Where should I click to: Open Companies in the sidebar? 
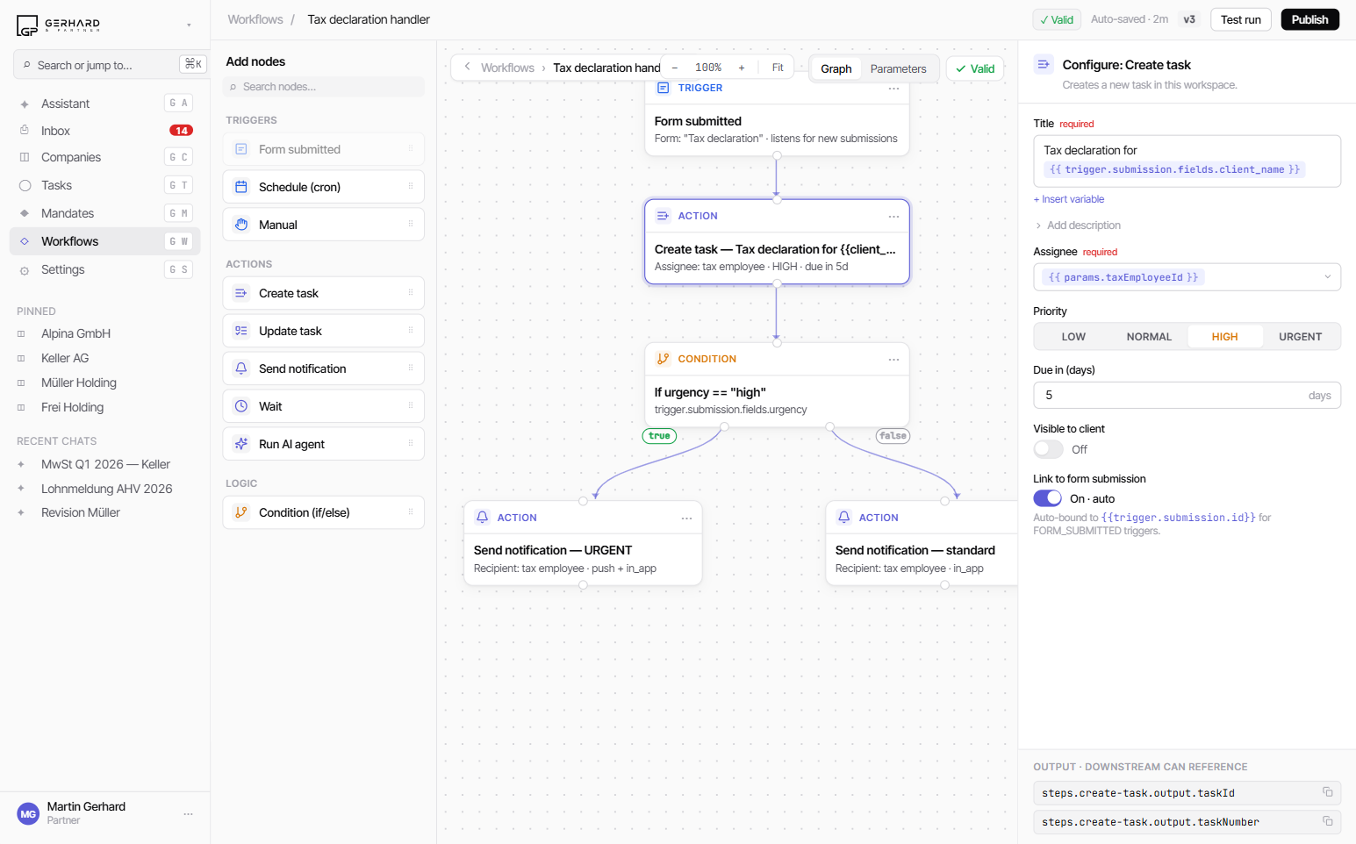coord(105,157)
